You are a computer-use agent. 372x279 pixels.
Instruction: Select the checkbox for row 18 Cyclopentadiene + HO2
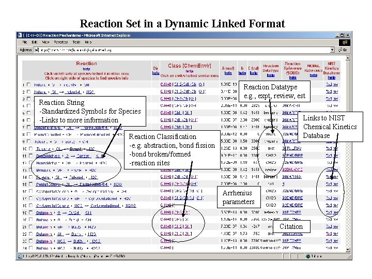[30, 205]
